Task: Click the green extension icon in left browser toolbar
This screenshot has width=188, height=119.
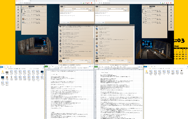Action: tap(84, 3)
